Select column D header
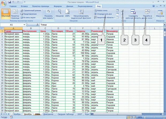 coord(58,28)
